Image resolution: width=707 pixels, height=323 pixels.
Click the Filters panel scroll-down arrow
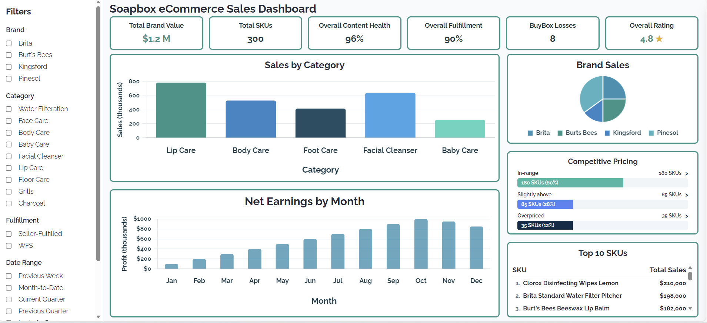coord(98,317)
